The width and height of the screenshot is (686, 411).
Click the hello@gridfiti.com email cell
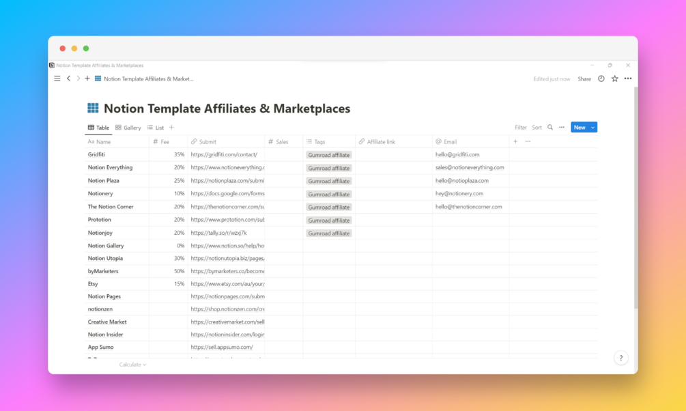[x=457, y=154]
